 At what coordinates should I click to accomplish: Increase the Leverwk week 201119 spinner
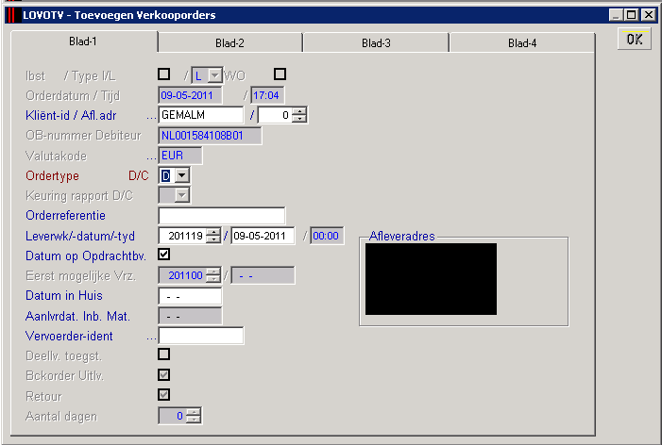(213, 232)
